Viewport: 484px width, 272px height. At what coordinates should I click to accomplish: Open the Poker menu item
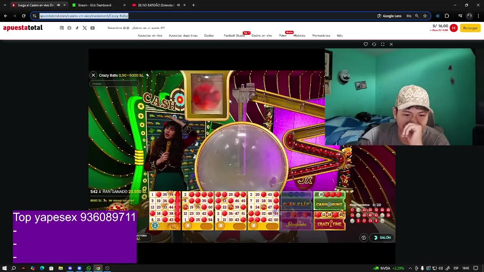tap(282, 36)
